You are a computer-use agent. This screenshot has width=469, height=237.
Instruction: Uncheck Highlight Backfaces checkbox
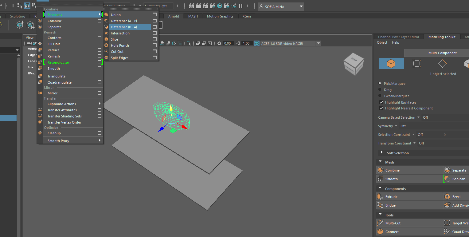pos(381,102)
